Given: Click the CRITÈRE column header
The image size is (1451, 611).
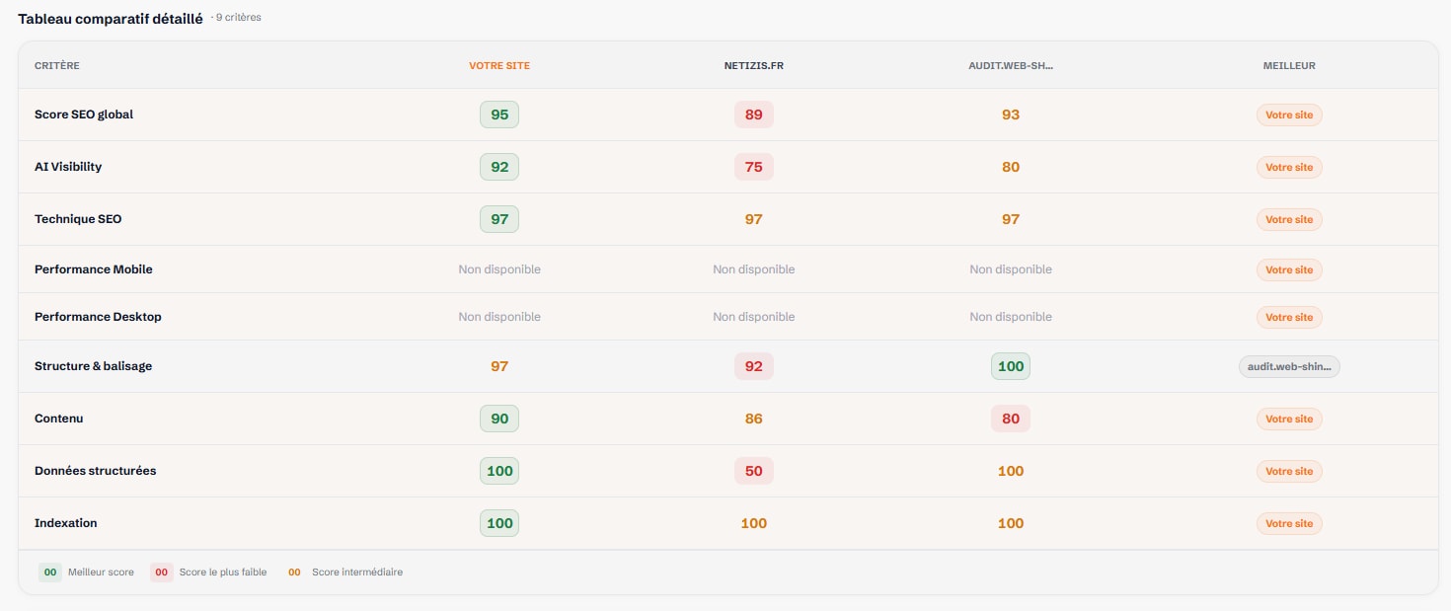Looking at the screenshot, I should (x=57, y=66).
